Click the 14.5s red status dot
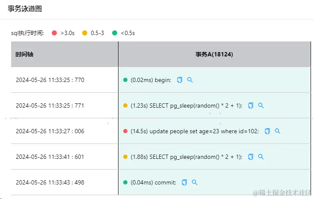 [125, 131]
